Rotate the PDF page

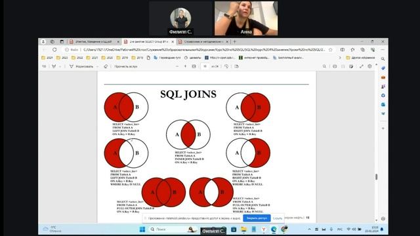(x=226, y=66)
